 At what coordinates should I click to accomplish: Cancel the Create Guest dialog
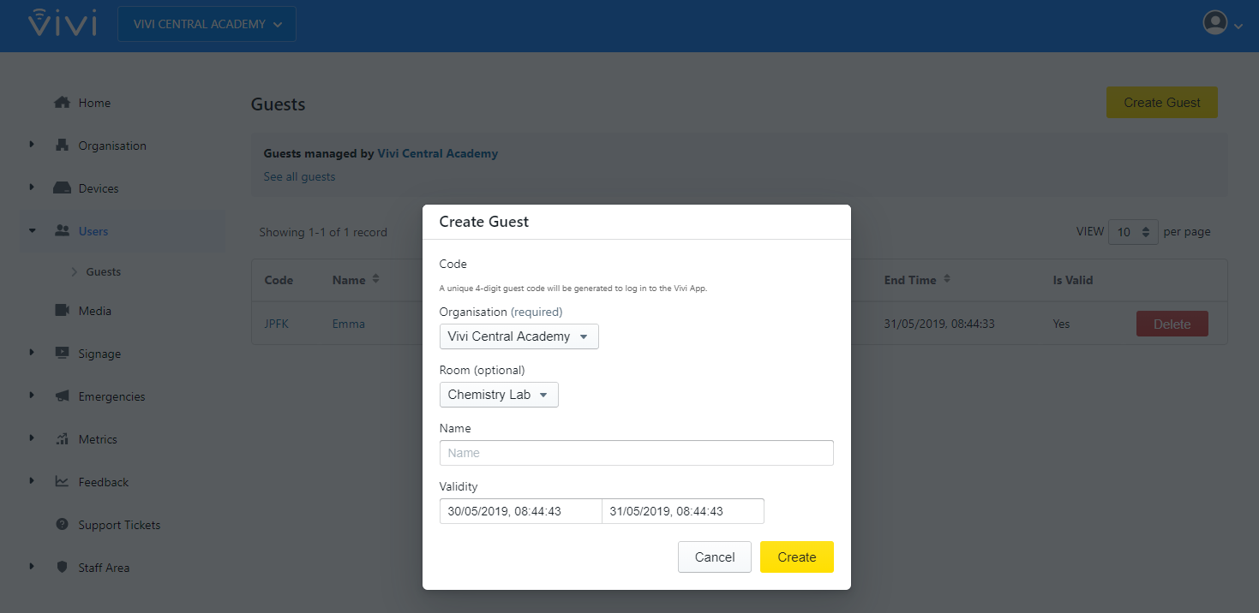715,557
